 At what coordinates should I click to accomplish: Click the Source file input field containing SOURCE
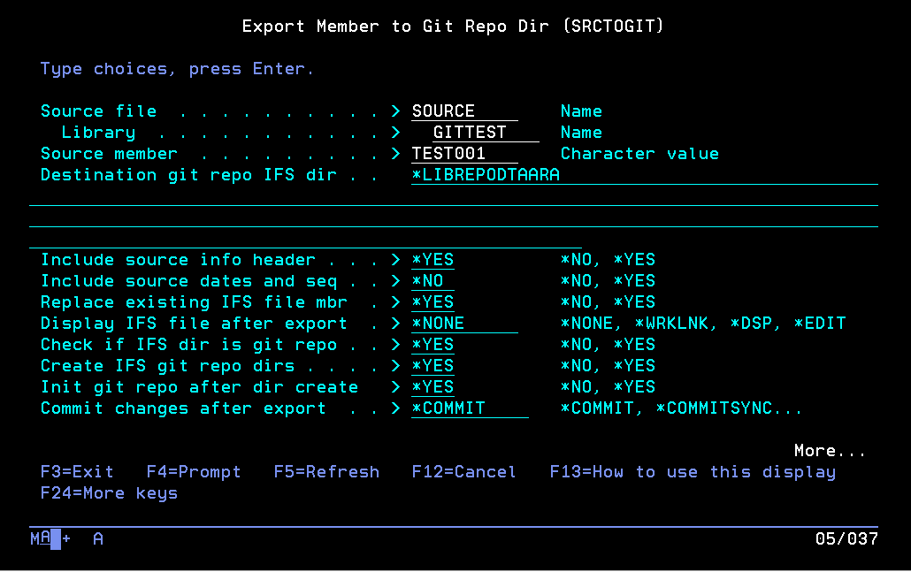pos(464,111)
